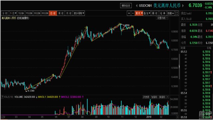Select 30分钟 chart period

point(37,13)
